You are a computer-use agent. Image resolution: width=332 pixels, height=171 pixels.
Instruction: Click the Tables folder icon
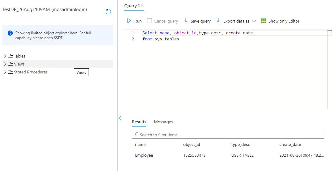11,56
